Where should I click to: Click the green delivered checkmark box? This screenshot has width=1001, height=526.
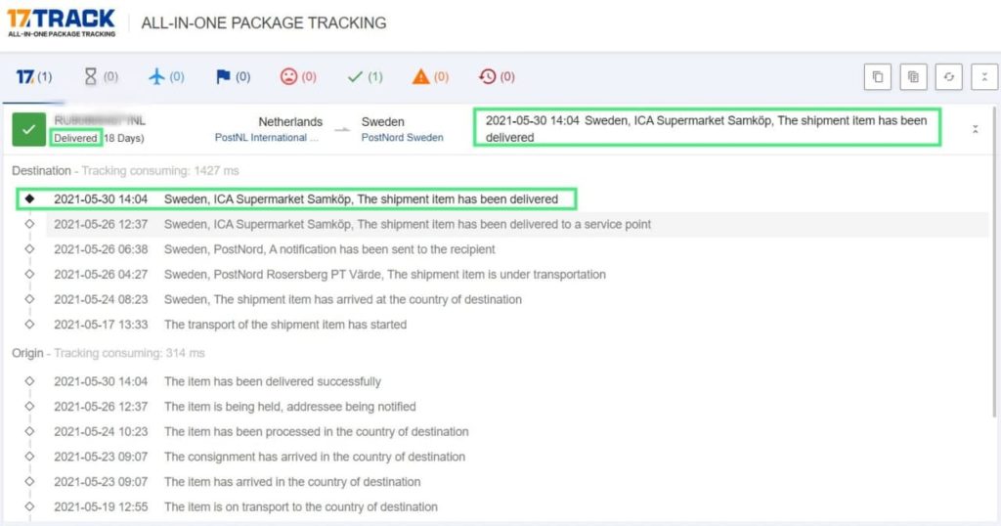(x=28, y=129)
